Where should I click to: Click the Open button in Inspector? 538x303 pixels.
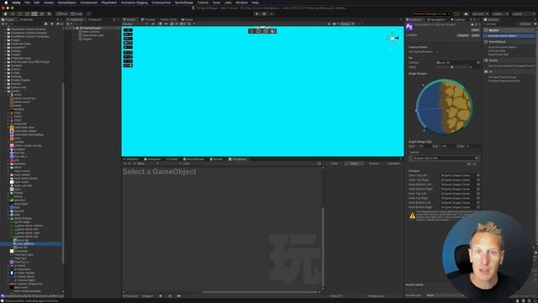[475, 30]
